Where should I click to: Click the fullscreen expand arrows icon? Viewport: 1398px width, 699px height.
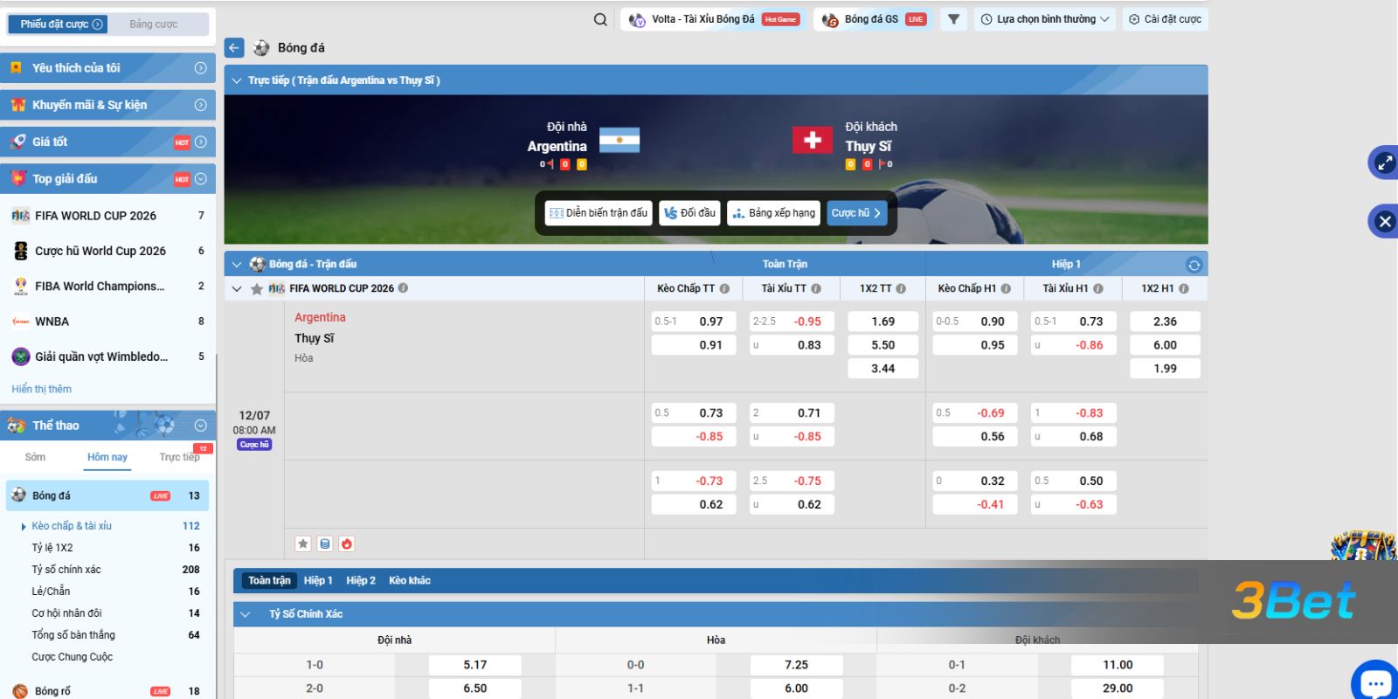pos(1384,163)
